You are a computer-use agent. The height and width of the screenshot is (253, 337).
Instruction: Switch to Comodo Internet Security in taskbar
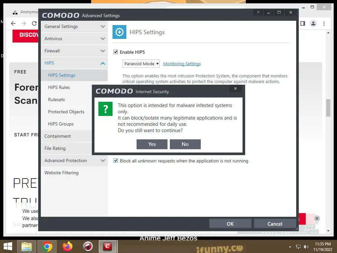[108, 246]
